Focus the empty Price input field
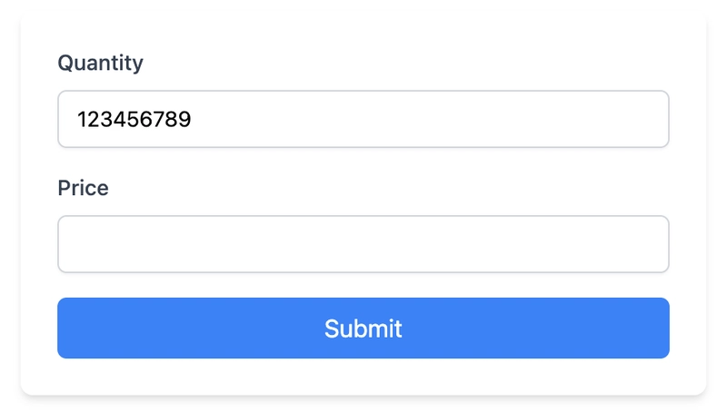The height and width of the screenshot is (412, 727). [363, 244]
